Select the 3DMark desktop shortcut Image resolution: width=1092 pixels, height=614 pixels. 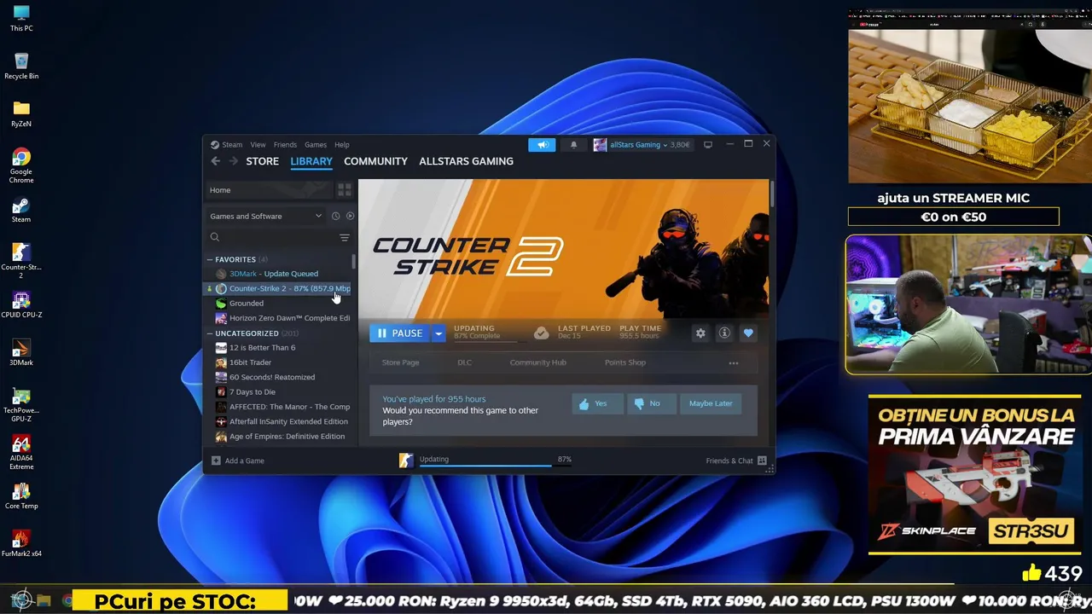[21, 352]
